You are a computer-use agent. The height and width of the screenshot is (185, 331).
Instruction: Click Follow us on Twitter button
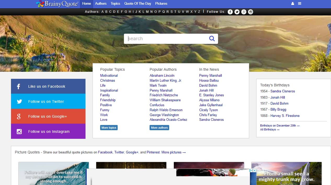click(x=48, y=101)
